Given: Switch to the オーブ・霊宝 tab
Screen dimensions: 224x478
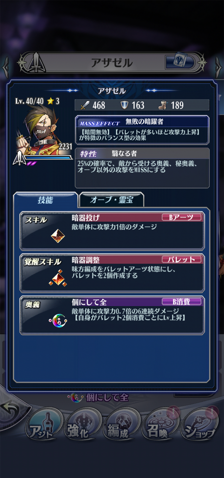Looking at the screenshot, I should point(112,200).
